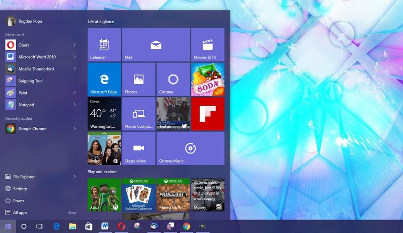Open the Xbox tile

[104, 195]
